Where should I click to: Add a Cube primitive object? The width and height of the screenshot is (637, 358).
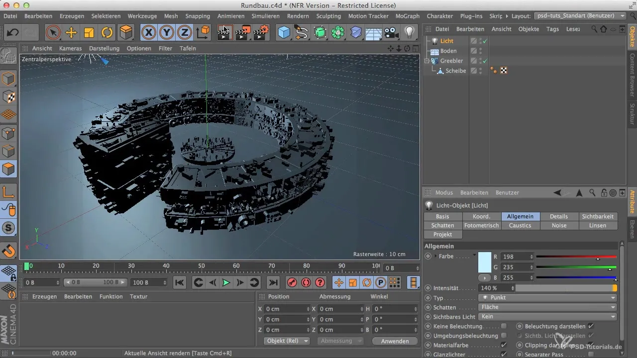coord(284,33)
